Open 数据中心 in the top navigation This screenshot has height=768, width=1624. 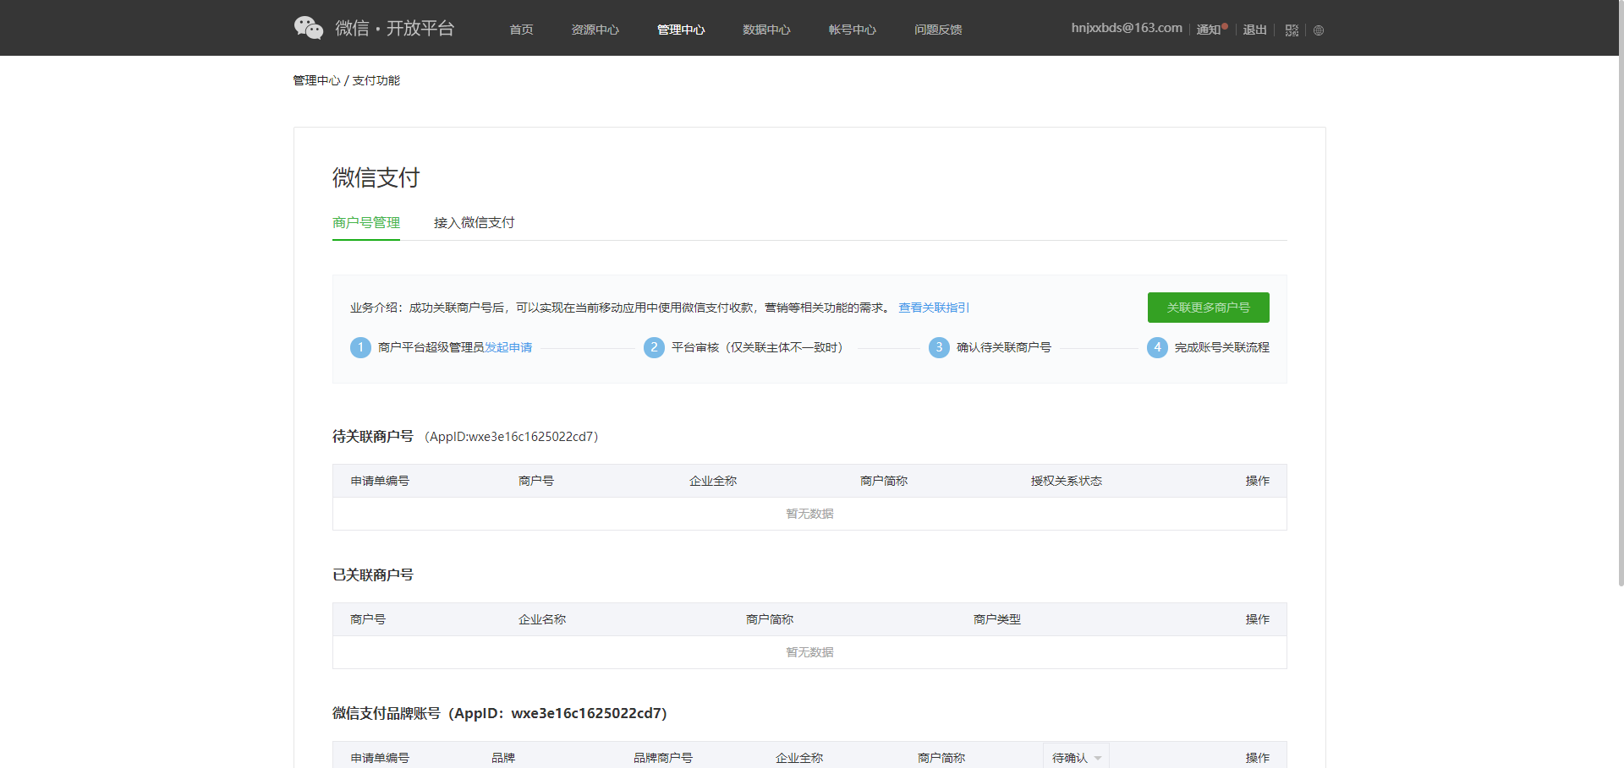(x=766, y=30)
